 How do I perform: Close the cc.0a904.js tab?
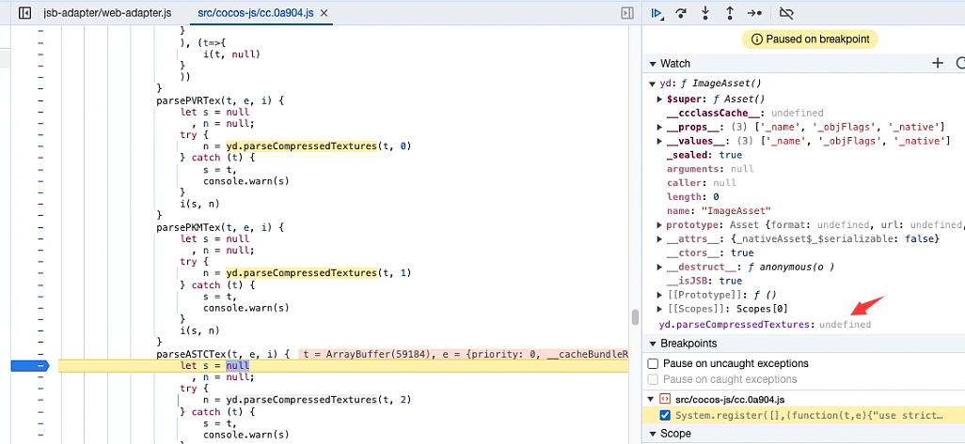324,13
